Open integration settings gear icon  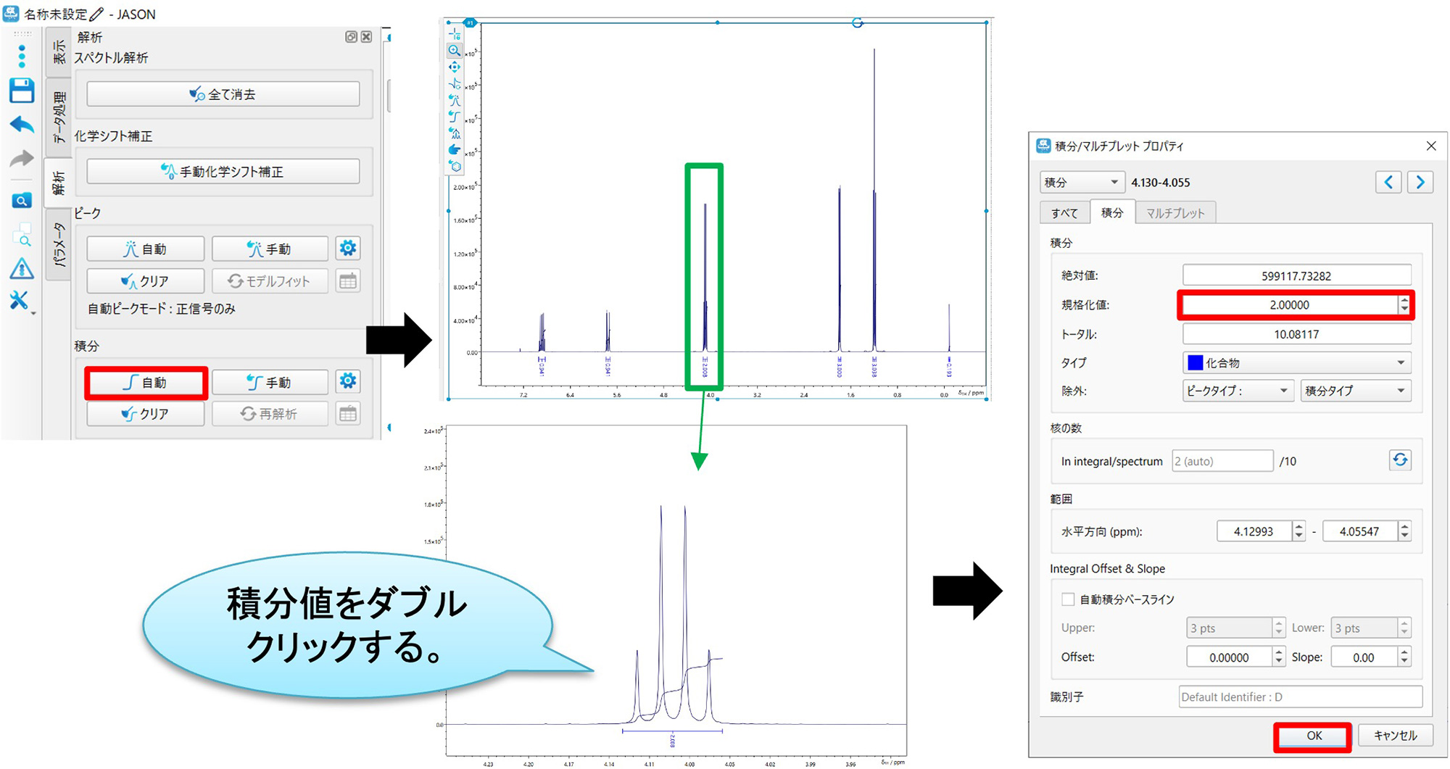pyautogui.click(x=348, y=381)
